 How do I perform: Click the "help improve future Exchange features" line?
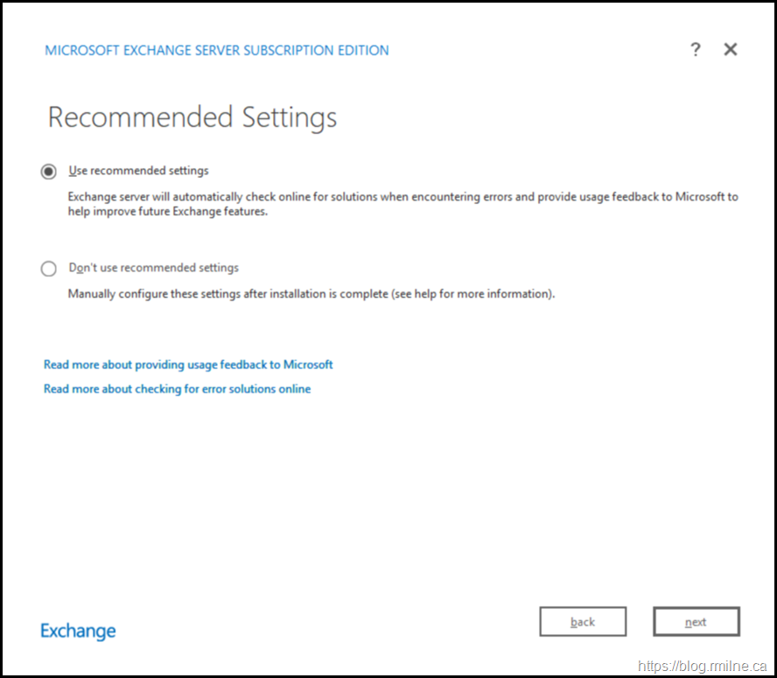pyautogui.click(x=167, y=212)
